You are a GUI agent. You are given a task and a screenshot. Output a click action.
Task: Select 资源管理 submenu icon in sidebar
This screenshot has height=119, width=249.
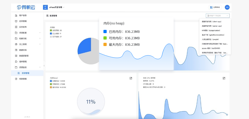(19, 73)
